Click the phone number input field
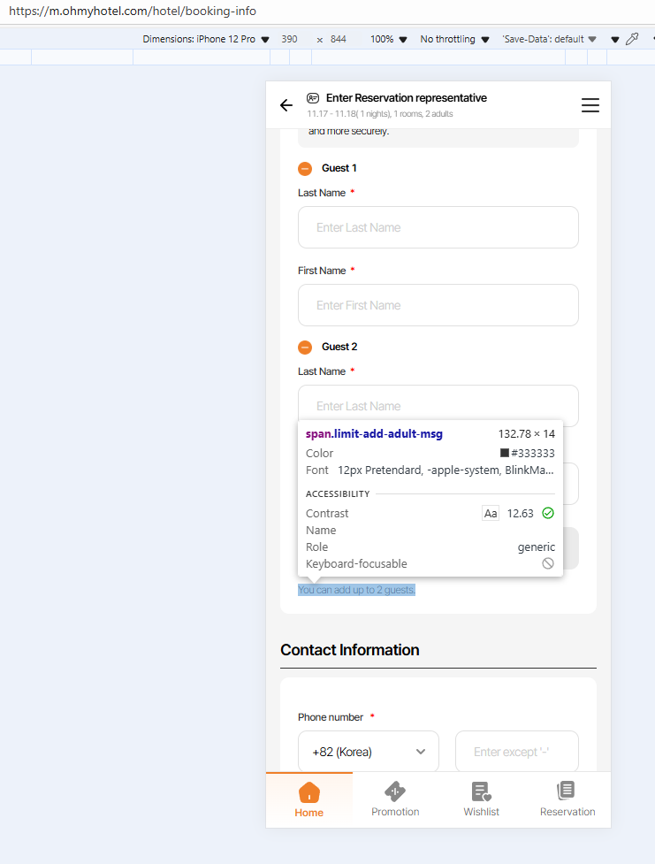 click(x=517, y=752)
